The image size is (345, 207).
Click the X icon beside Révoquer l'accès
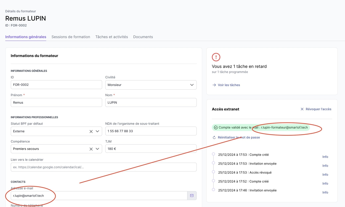(x=302, y=109)
